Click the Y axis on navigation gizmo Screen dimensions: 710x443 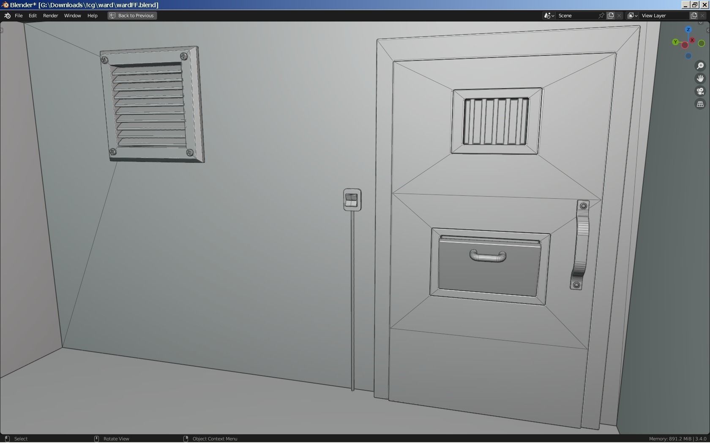click(675, 42)
